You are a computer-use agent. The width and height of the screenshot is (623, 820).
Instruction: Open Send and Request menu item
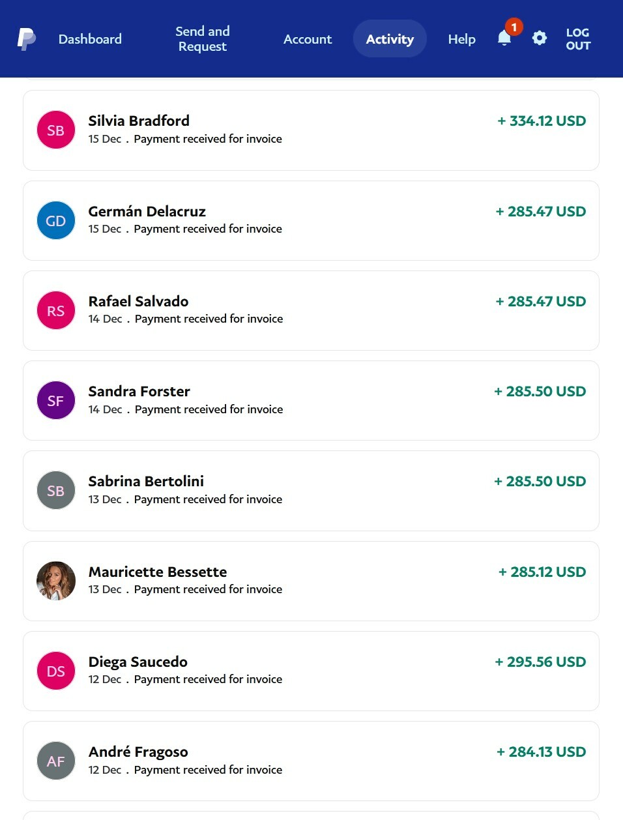tap(203, 39)
